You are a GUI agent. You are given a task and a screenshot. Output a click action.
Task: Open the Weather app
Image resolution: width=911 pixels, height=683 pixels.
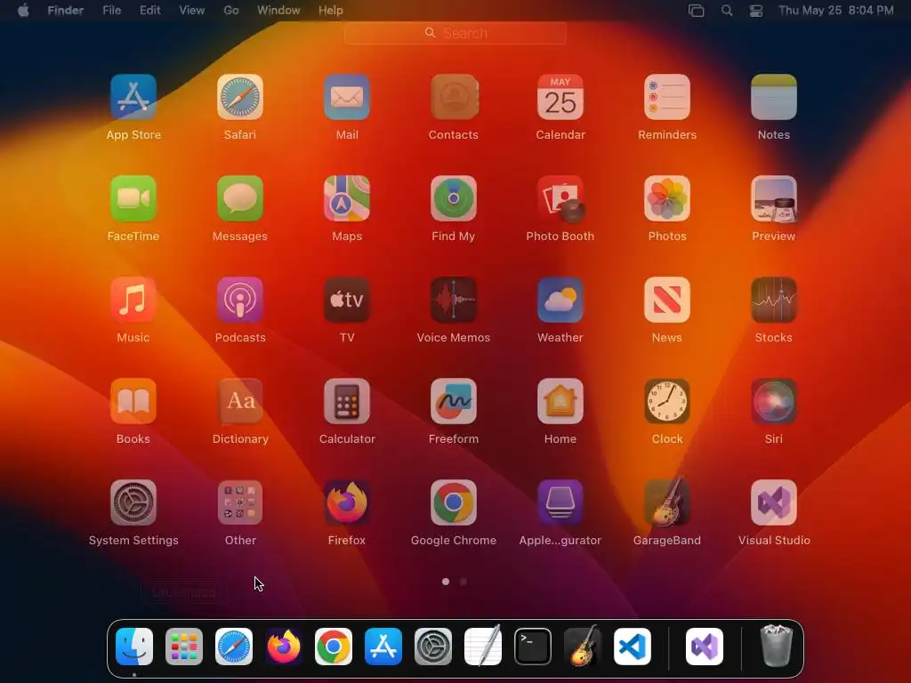[560, 300]
